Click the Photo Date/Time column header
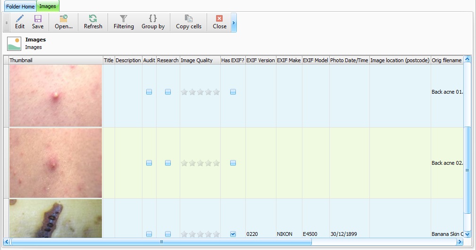 tap(349, 60)
